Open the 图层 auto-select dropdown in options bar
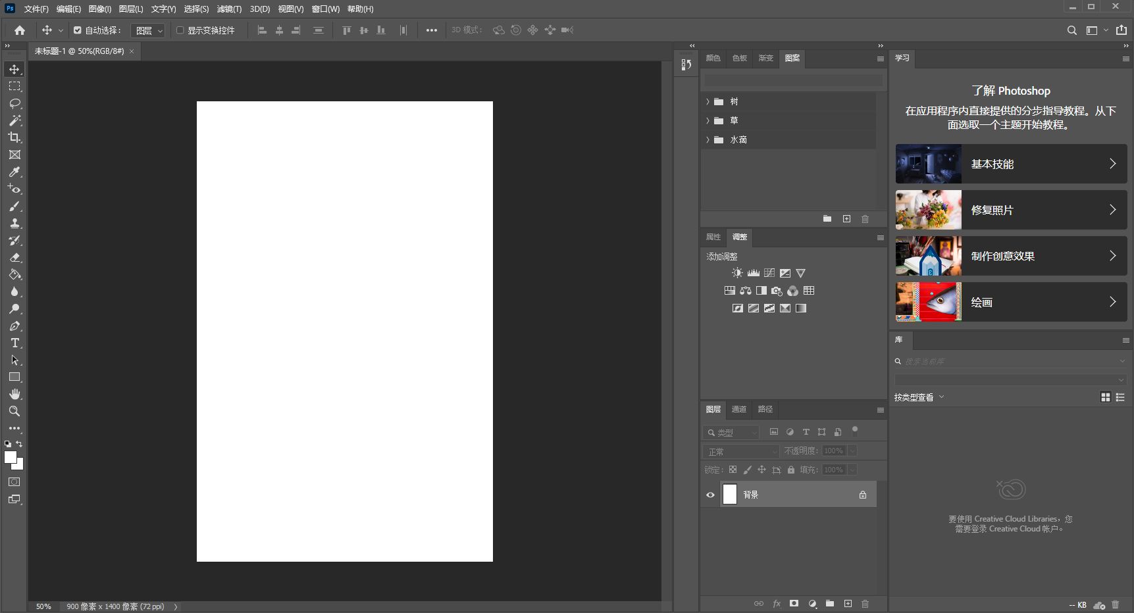The image size is (1134, 613). tap(148, 30)
